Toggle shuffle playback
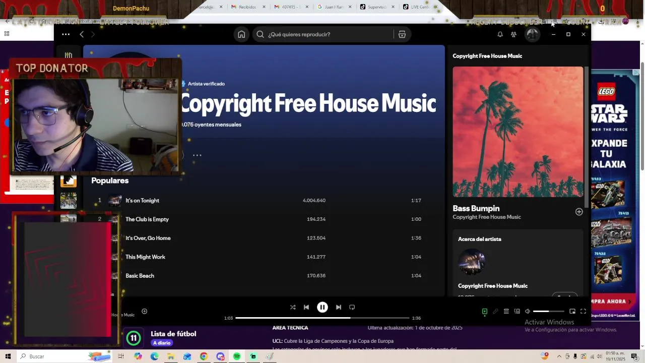 pyautogui.click(x=292, y=307)
